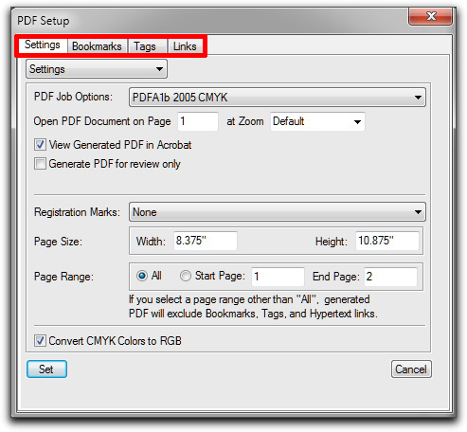
Task: Enable Generate PDF for review only
Action: (40, 164)
